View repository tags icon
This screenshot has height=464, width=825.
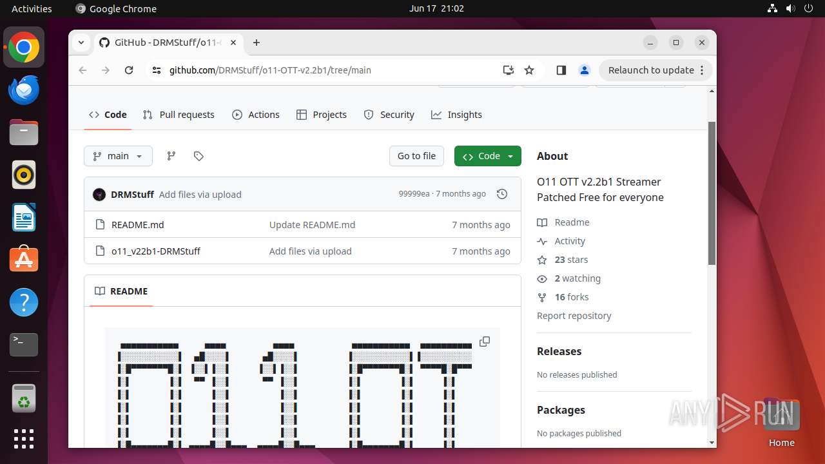tap(199, 156)
